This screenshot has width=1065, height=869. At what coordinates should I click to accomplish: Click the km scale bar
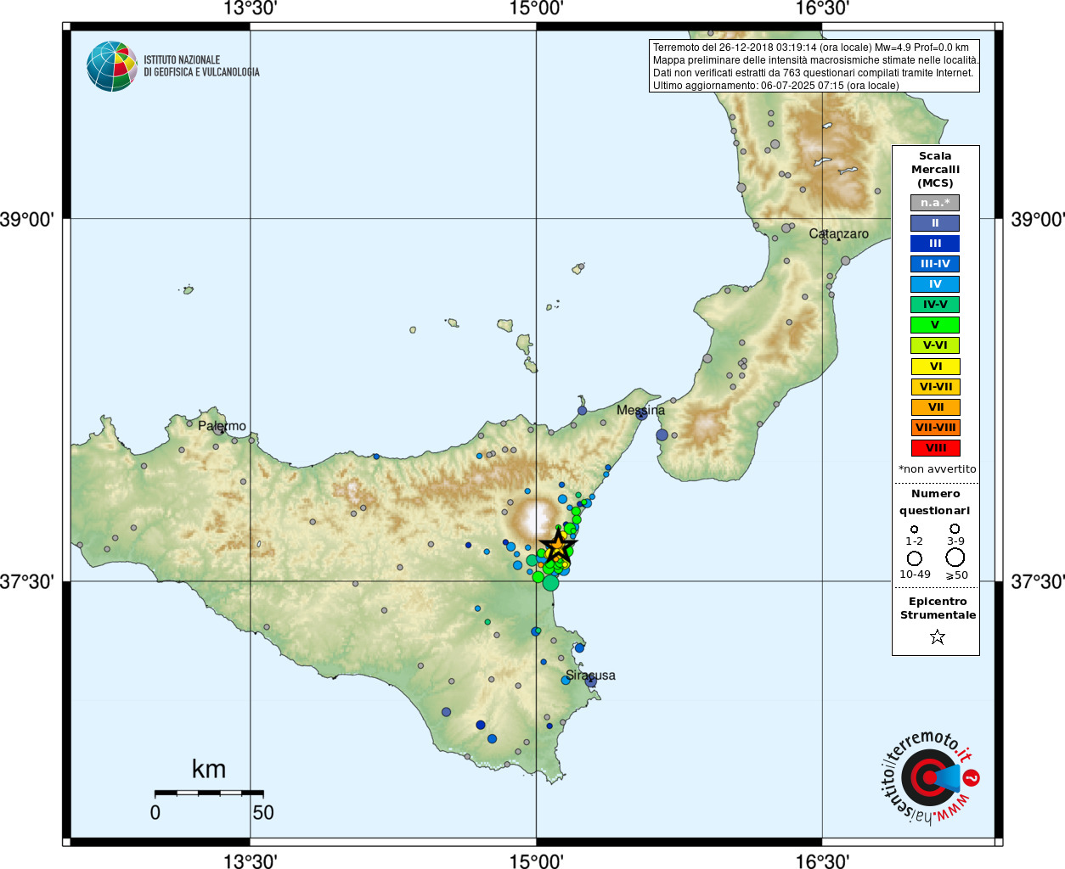point(209,793)
